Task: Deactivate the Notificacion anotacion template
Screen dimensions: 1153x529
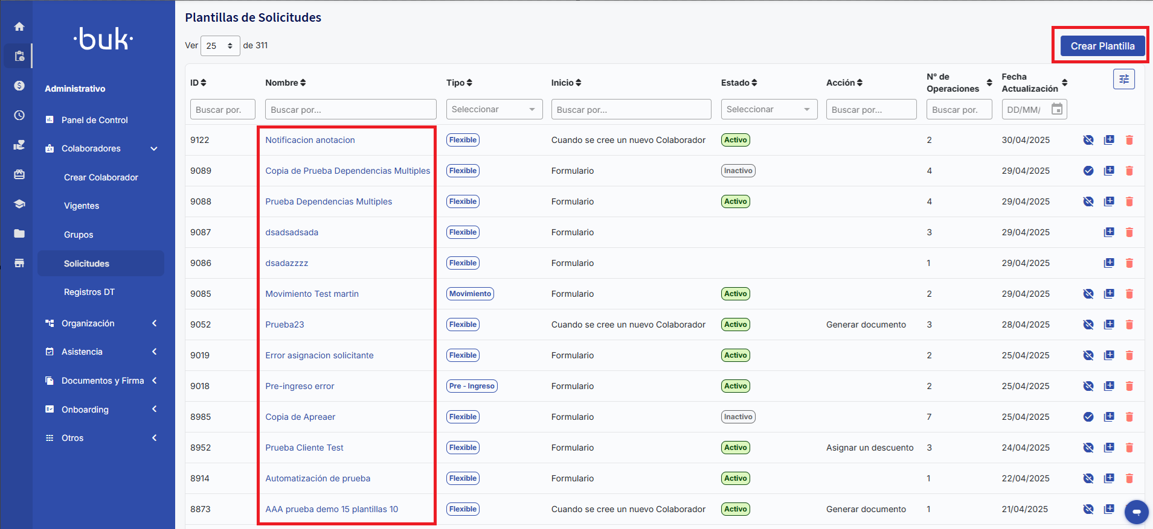Action: [1088, 140]
